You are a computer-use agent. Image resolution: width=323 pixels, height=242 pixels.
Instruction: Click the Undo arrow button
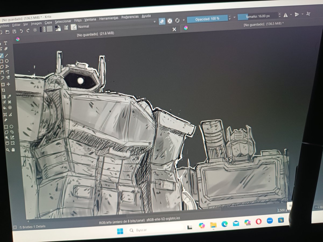(21, 31)
